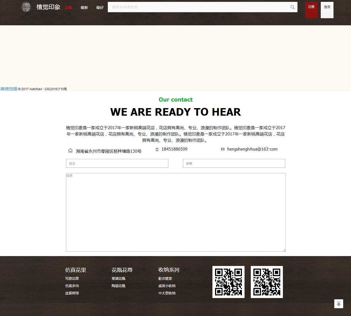Open the 写意花果 footer link
This screenshot has height=316, width=351.
(x=72, y=278)
